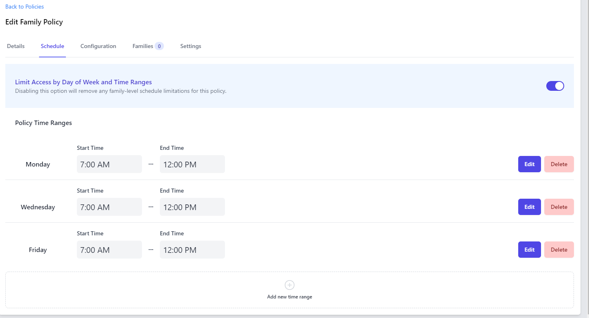Viewport: 589px width, 318px height.
Task: Delete the Monday time range
Action: [x=559, y=164]
